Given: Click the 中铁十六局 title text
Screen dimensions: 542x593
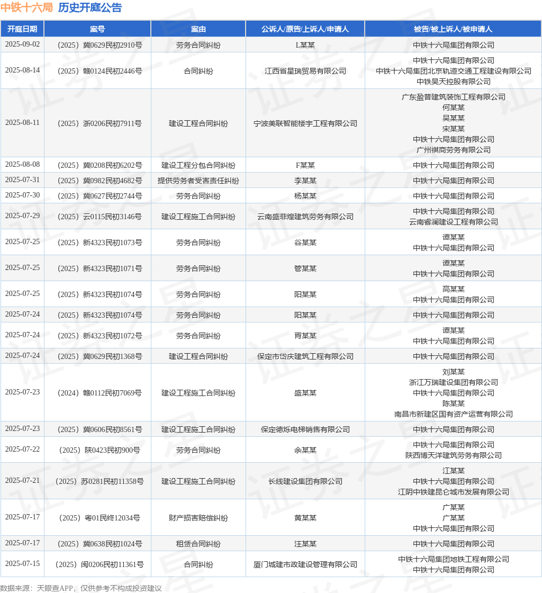Looking at the screenshot, I should coord(26,7).
